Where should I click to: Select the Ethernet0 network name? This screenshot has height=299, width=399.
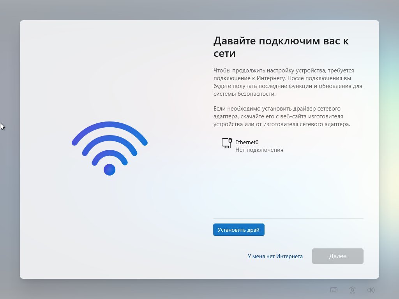point(247,142)
